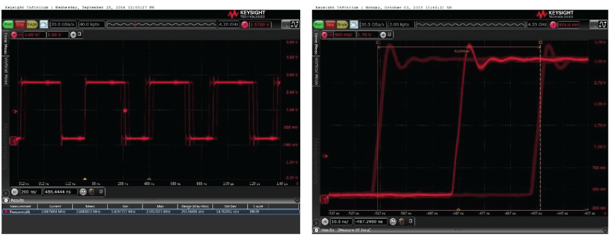
Task: Open 40.0 kpts memory depth field
Action: [x=92, y=24]
